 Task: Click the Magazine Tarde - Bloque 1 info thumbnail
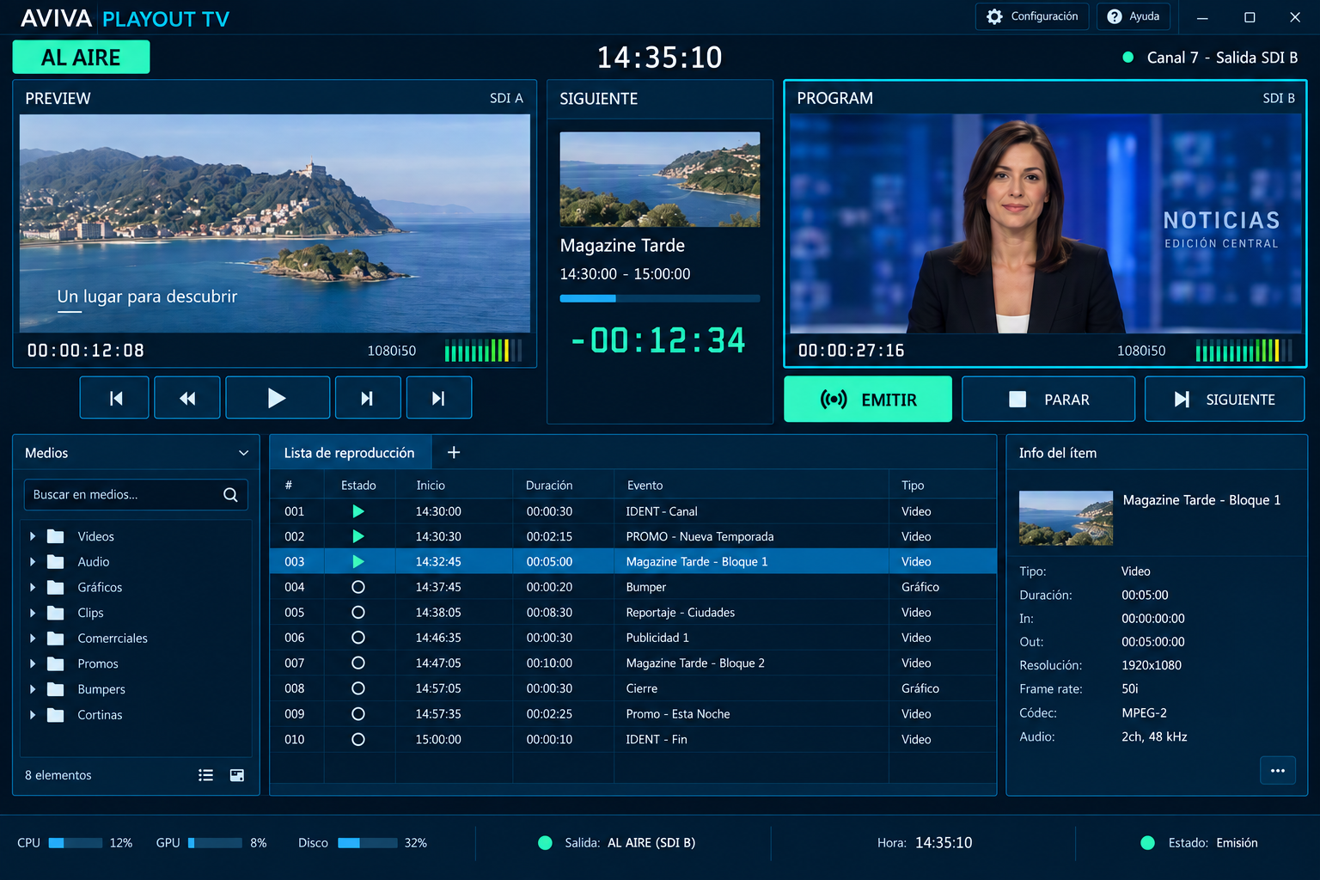[1066, 518]
